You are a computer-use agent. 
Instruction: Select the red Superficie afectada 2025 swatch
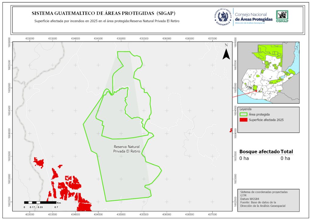[x=243, y=120]
